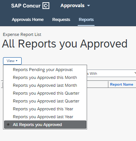Open the Approvals module dropdown
136x141 pixels.
coord(75,6)
